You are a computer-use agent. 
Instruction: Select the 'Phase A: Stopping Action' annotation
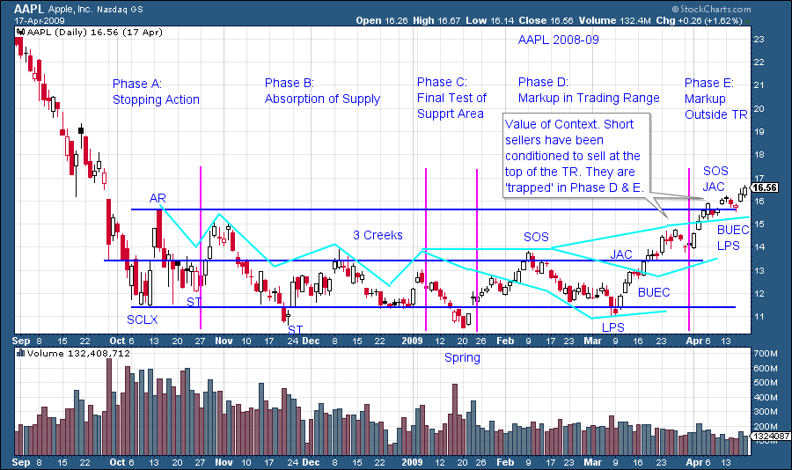point(156,92)
